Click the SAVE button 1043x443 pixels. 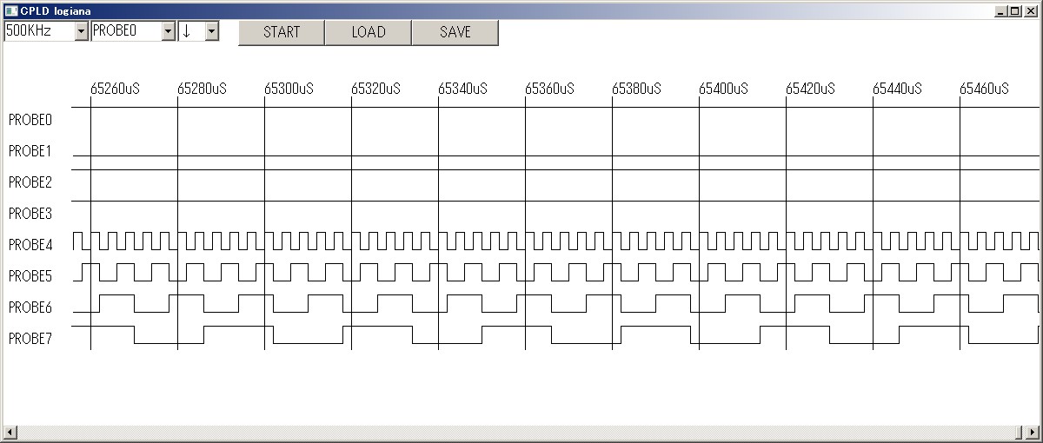[x=455, y=32]
